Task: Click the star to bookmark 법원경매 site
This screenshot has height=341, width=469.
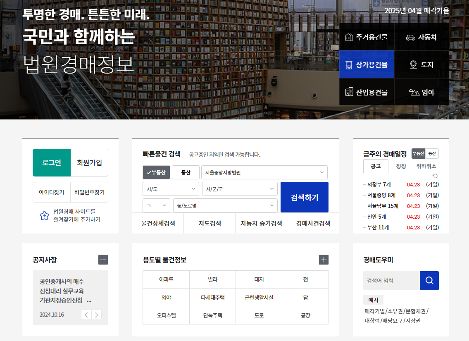Action: (x=44, y=215)
